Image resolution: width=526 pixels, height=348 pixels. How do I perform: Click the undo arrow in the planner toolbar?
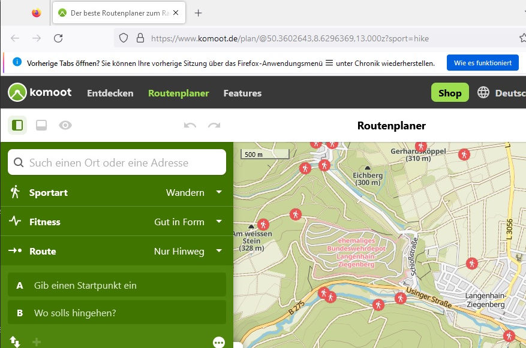pos(190,125)
